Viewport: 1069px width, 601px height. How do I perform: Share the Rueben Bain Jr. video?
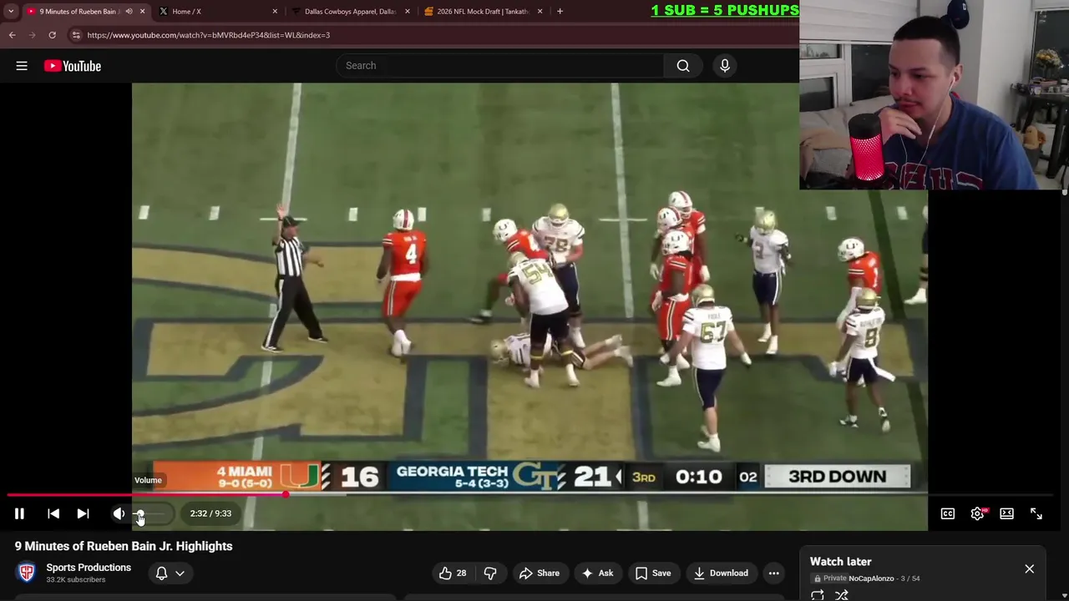(x=540, y=573)
